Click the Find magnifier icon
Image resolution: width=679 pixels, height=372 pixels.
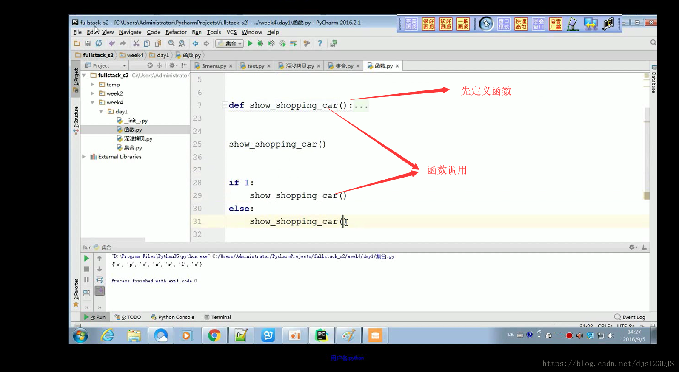pyautogui.click(x=171, y=43)
